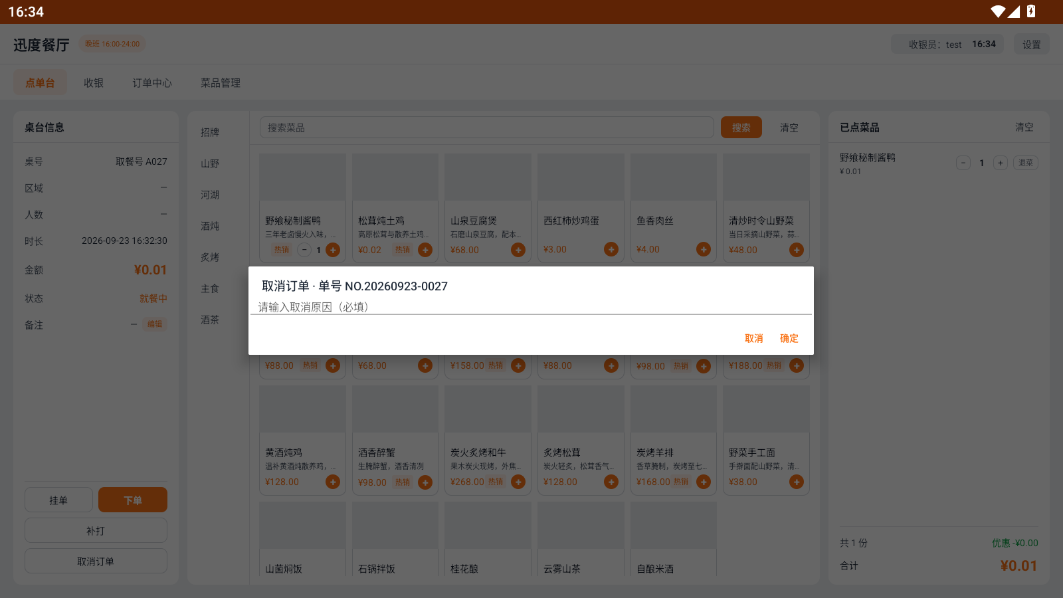Add 山泉豆腐煲 using plus icon
The image size is (1063, 598).
(x=518, y=250)
